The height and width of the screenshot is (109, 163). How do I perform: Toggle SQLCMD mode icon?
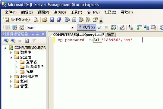[153, 27]
